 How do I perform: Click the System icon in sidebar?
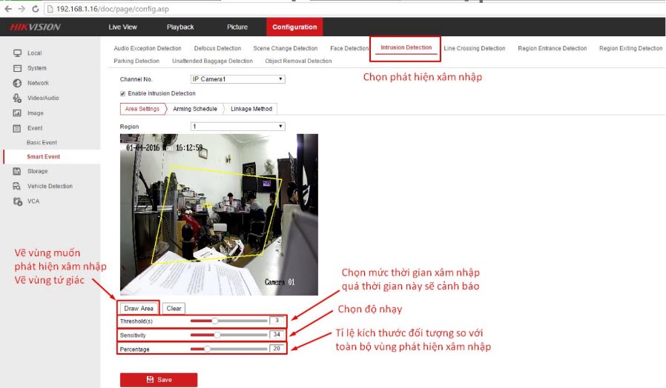coord(16,68)
